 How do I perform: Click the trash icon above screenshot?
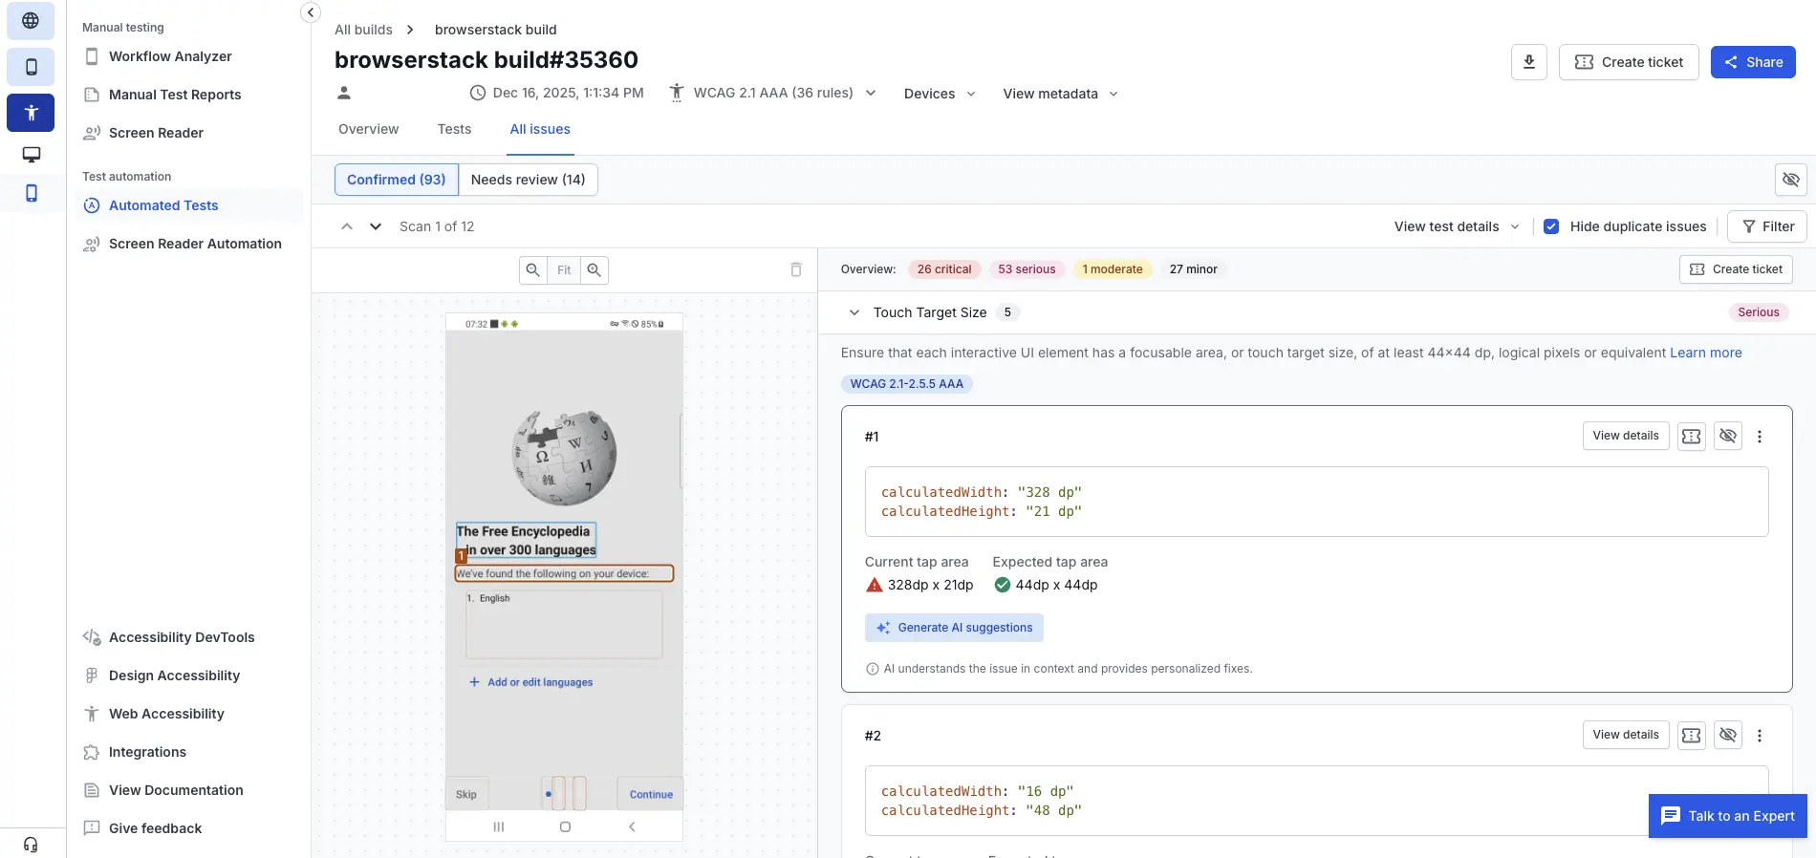795,270
